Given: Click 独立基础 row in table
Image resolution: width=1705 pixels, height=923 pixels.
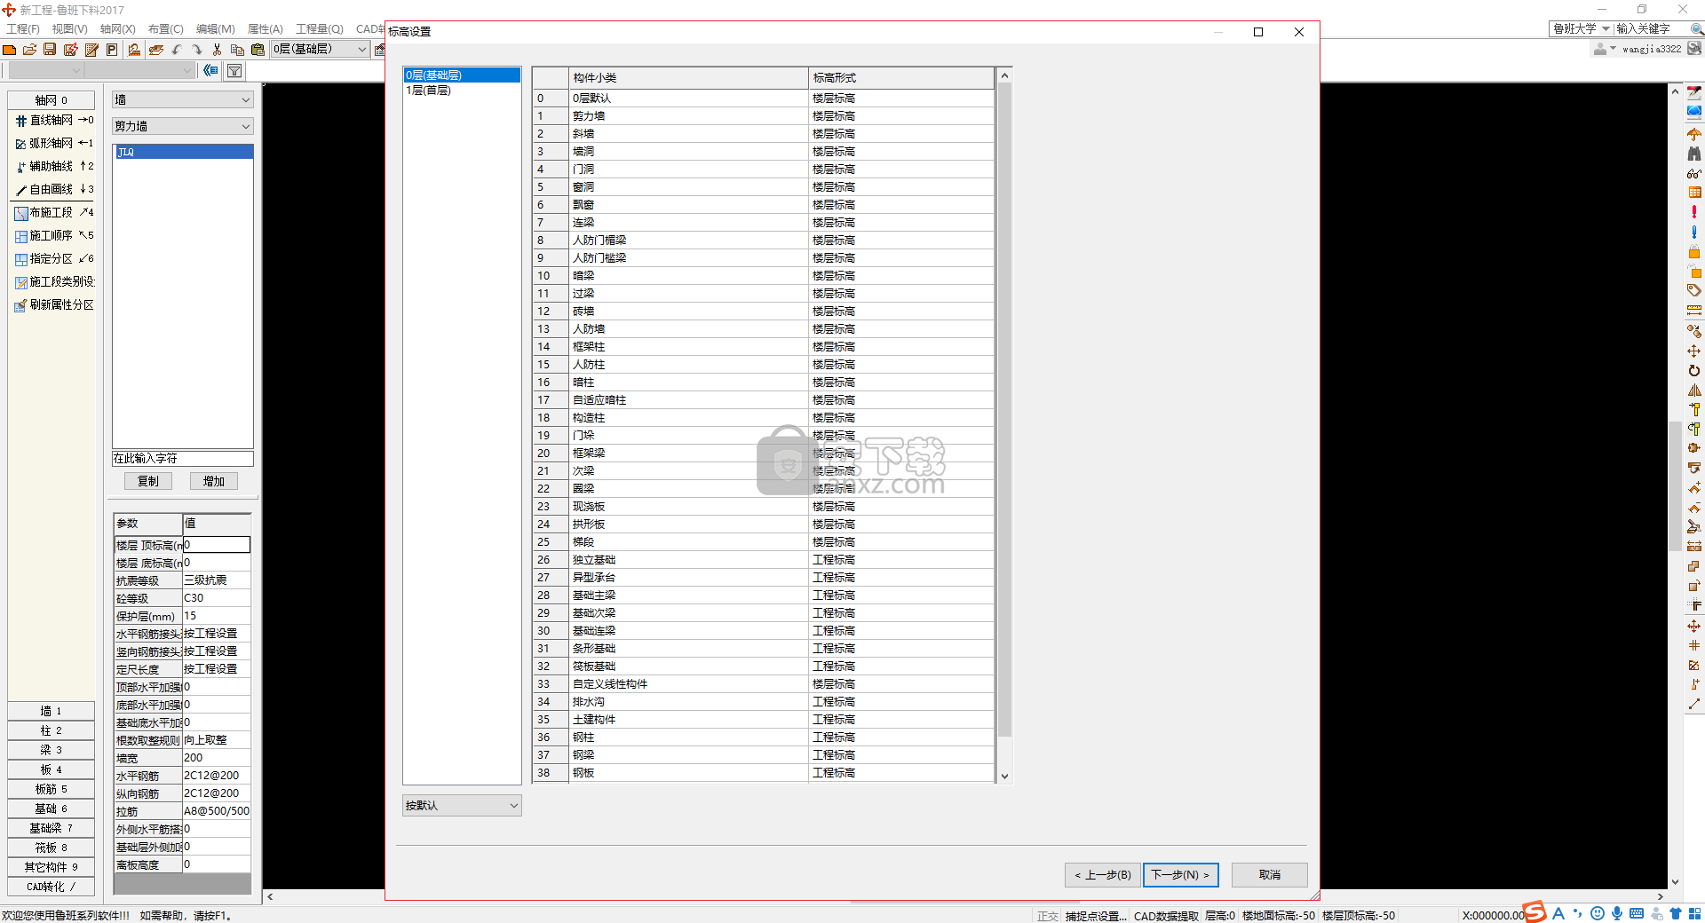Looking at the screenshot, I should tap(764, 560).
